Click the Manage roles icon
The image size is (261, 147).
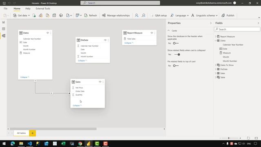pos(137,16)
